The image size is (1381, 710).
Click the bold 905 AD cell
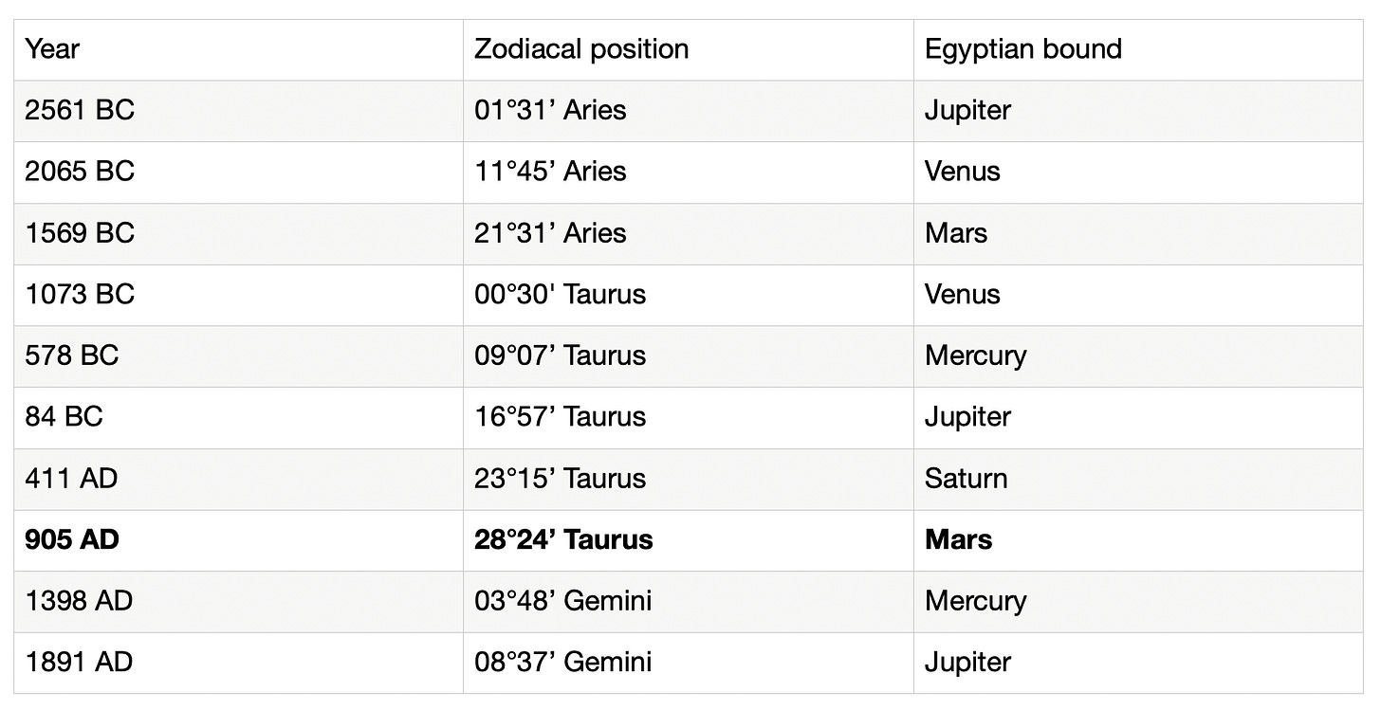(x=239, y=540)
